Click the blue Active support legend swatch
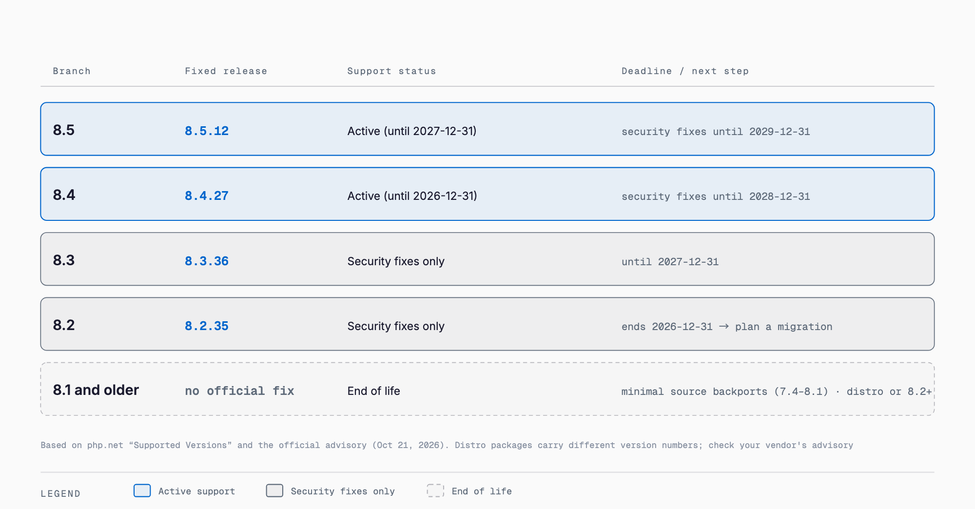The image size is (975, 509). pyautogui.click(x=142, y=490)
